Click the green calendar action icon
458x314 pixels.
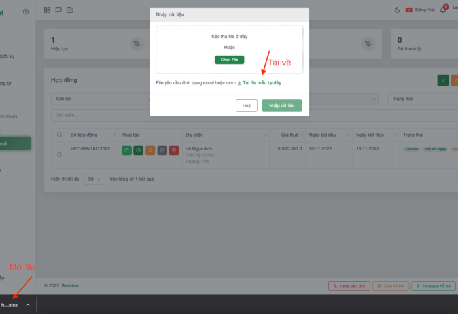(x=126, y=150)
